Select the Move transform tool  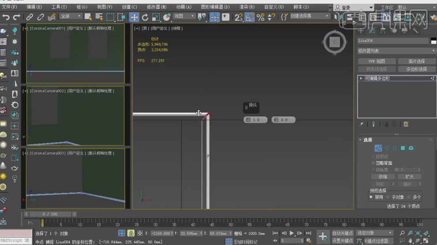(134, 17)
